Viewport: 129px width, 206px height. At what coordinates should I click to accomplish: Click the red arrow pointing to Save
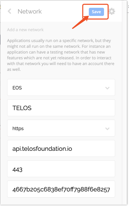[x=80, y=22]
